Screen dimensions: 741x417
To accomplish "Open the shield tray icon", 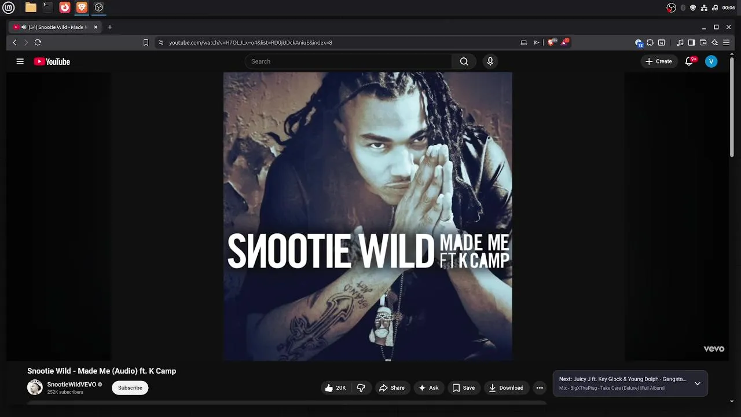I will [693, 8].
